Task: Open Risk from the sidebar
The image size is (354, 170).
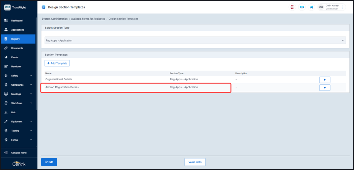Action: click(13, 112)
